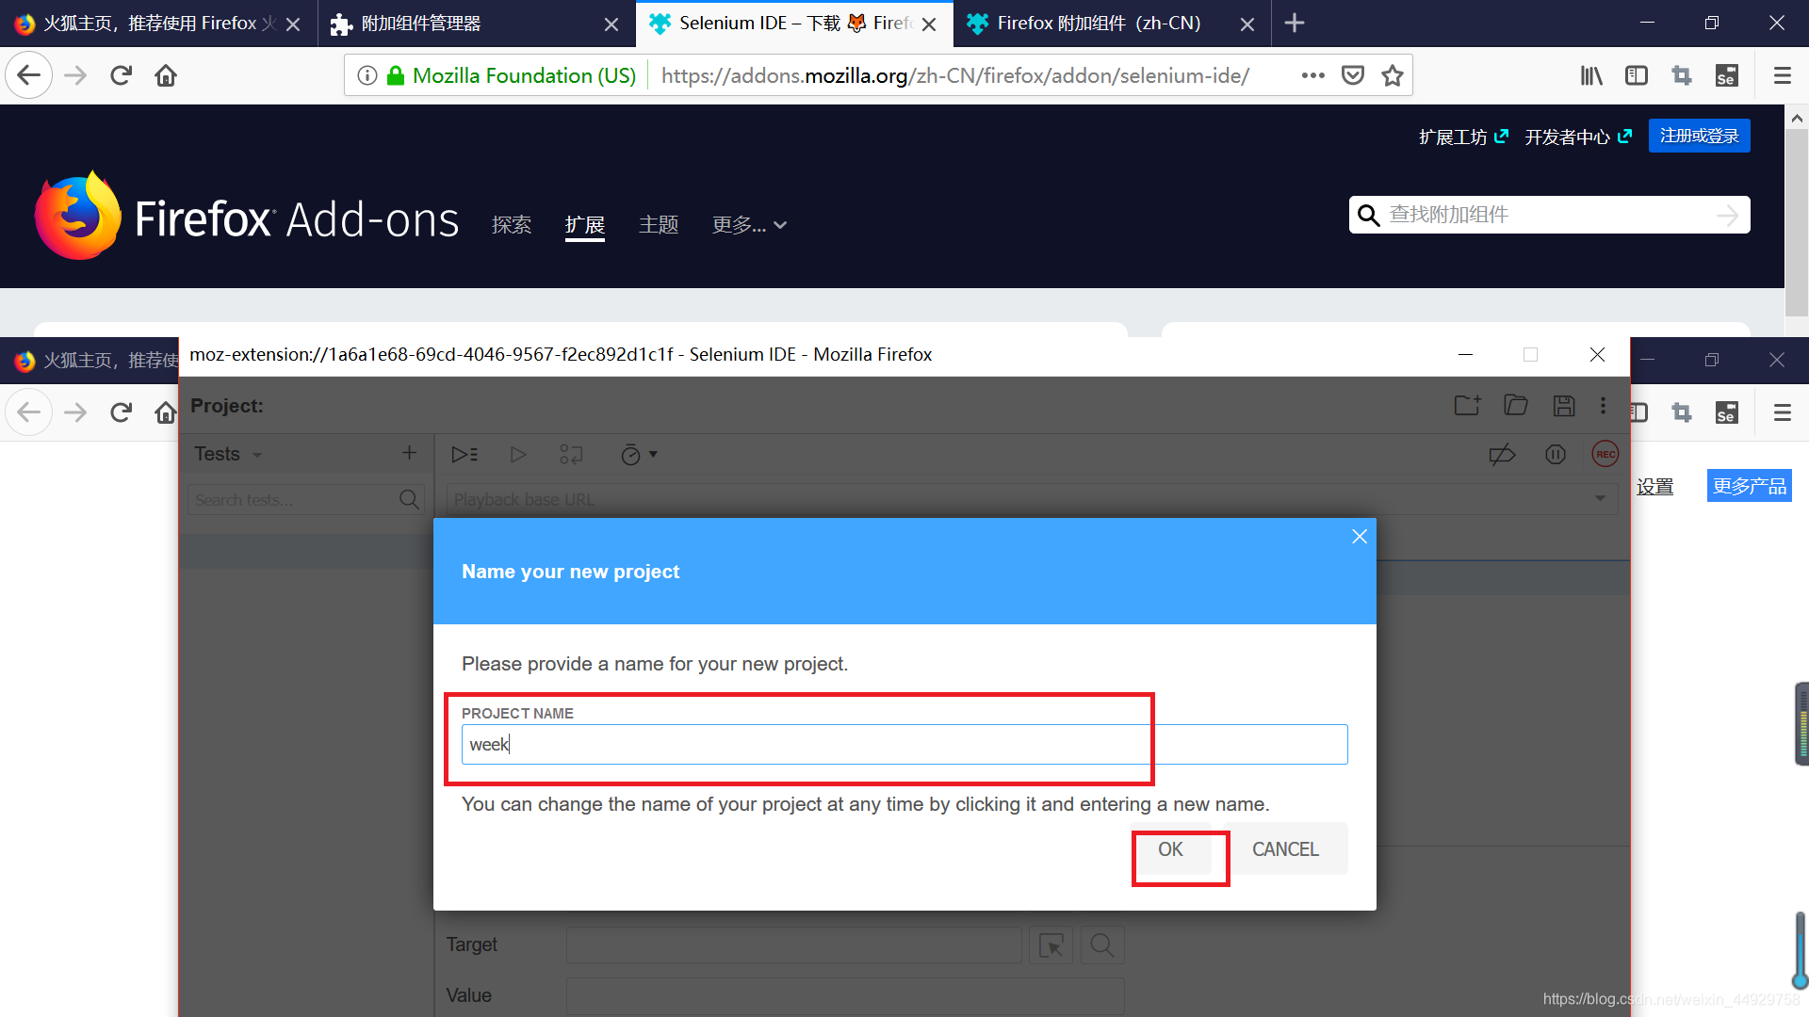Screen dimensions: 1809x1017
Task: Click the Firefox Add-ons logo
Action: [x=247, y=217]
